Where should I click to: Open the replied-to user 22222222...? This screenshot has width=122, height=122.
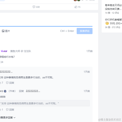tap(33, 91)
